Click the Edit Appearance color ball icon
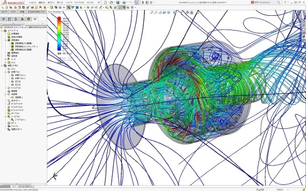Viewport: 306px width, 191px height. click(188, 12)
